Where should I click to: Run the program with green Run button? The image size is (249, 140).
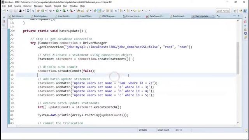(57, 11)
